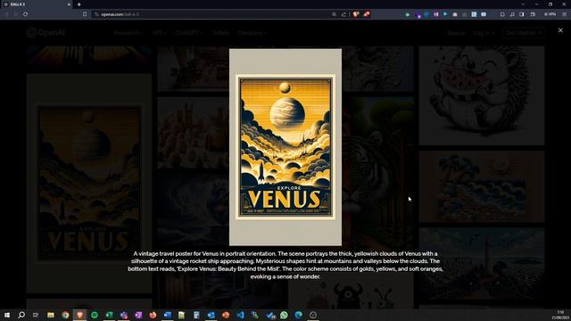
Task: Select the dimmed lighthouse seascape thumbnail
Action: 482,264
